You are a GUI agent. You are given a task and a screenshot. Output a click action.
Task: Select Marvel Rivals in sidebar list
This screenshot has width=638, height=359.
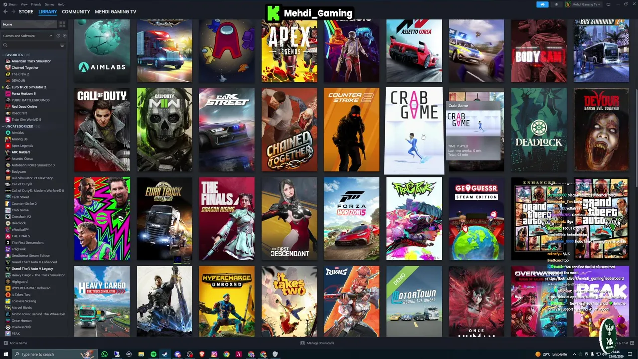point(22,308)
